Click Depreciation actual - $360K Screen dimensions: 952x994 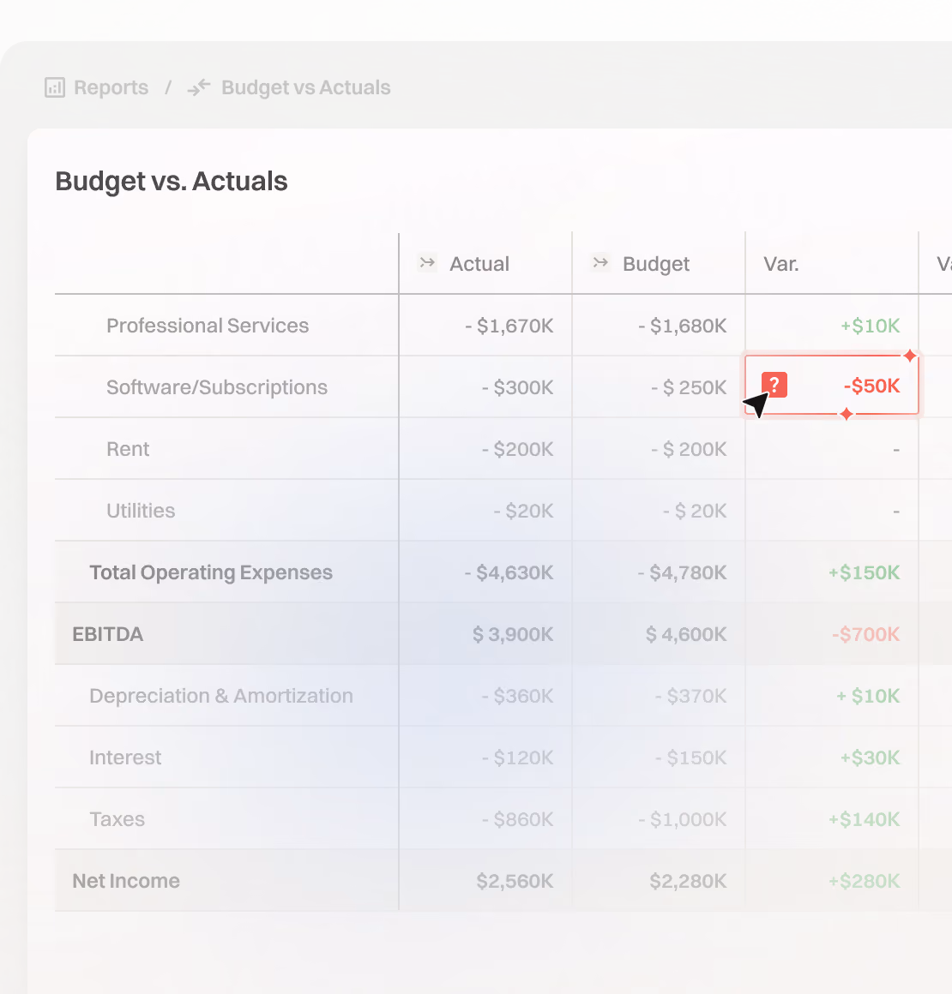point(517,696)
